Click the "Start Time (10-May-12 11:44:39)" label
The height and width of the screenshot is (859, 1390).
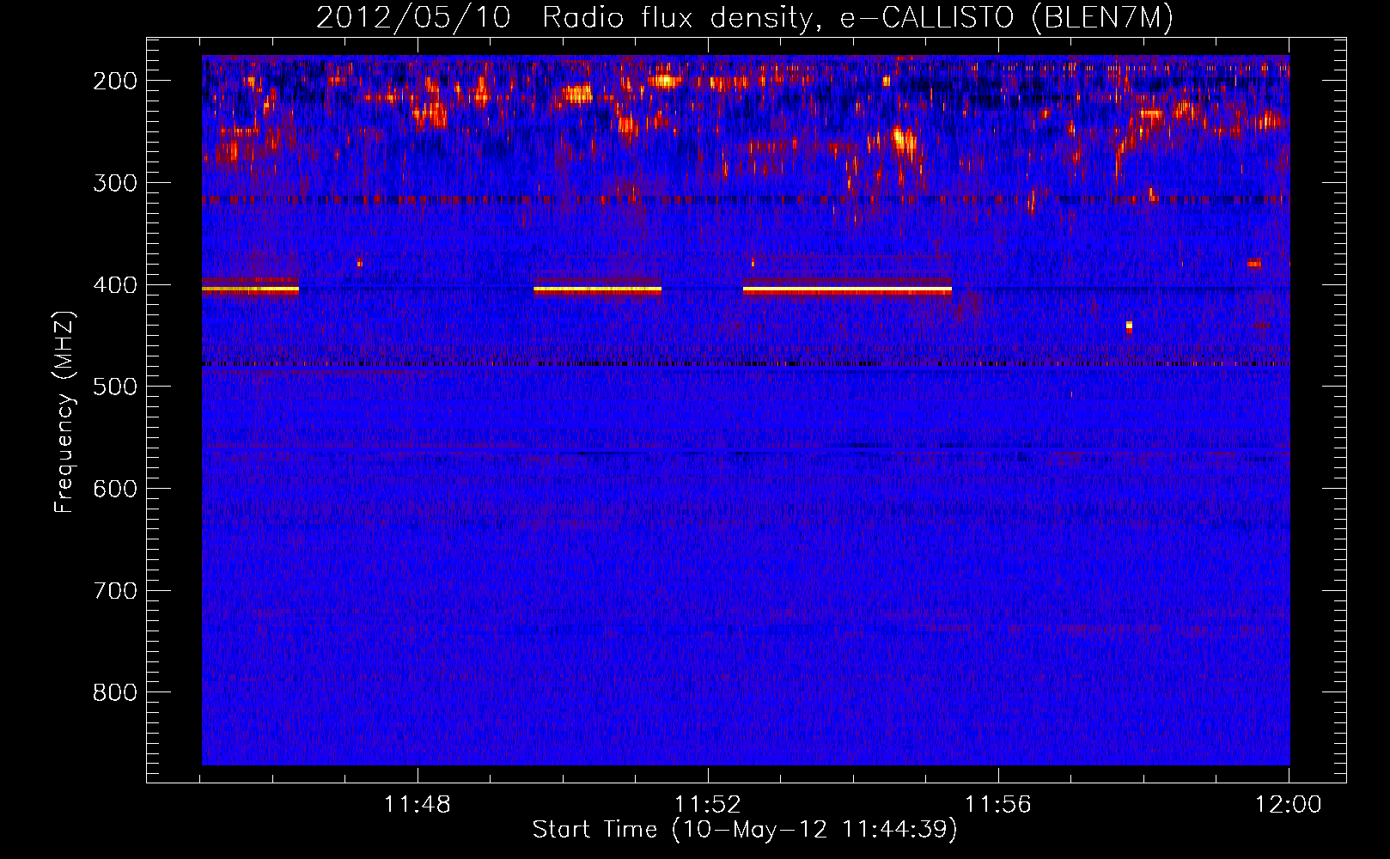point(745,830)
